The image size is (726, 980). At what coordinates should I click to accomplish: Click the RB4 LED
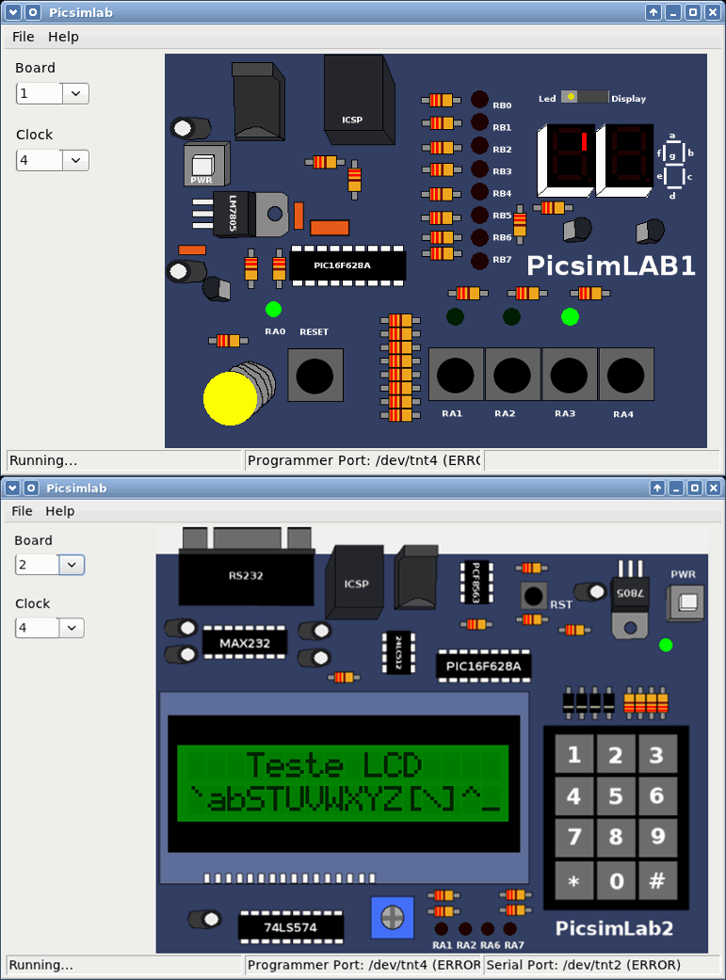479,192
